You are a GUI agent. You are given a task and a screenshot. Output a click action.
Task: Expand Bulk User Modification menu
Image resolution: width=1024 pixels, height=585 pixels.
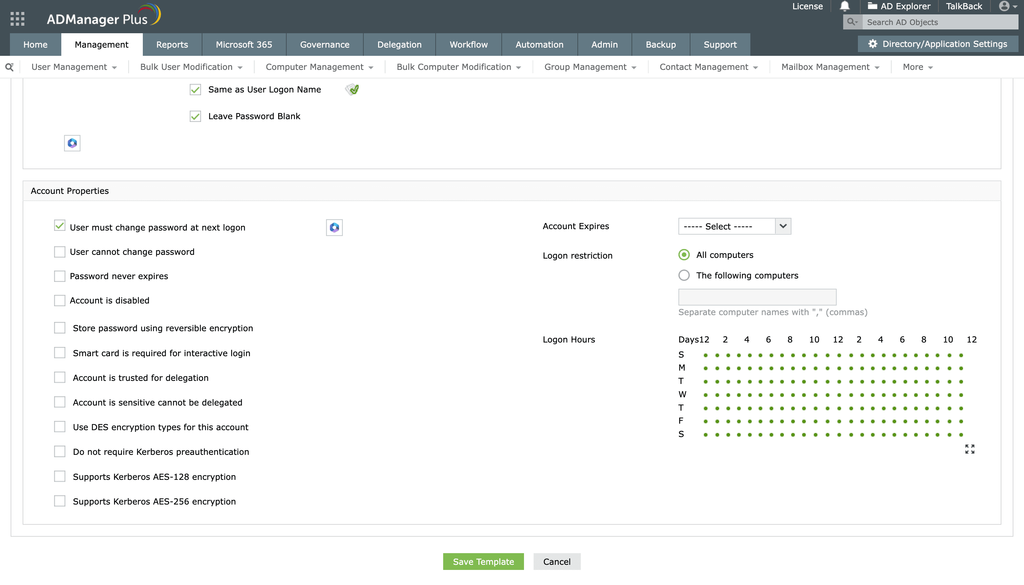191,67
